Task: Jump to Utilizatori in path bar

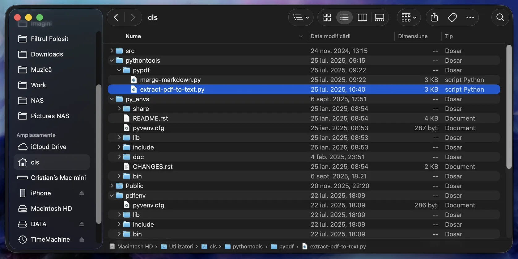Action: tap(181, 247)
